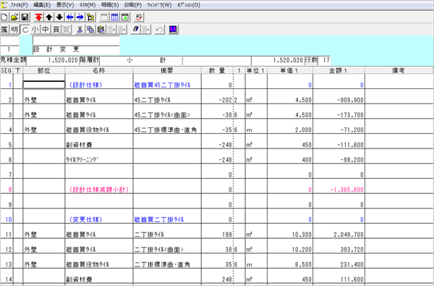
Task: Toggle the 頁 page toolbar button
Action: 56,30
